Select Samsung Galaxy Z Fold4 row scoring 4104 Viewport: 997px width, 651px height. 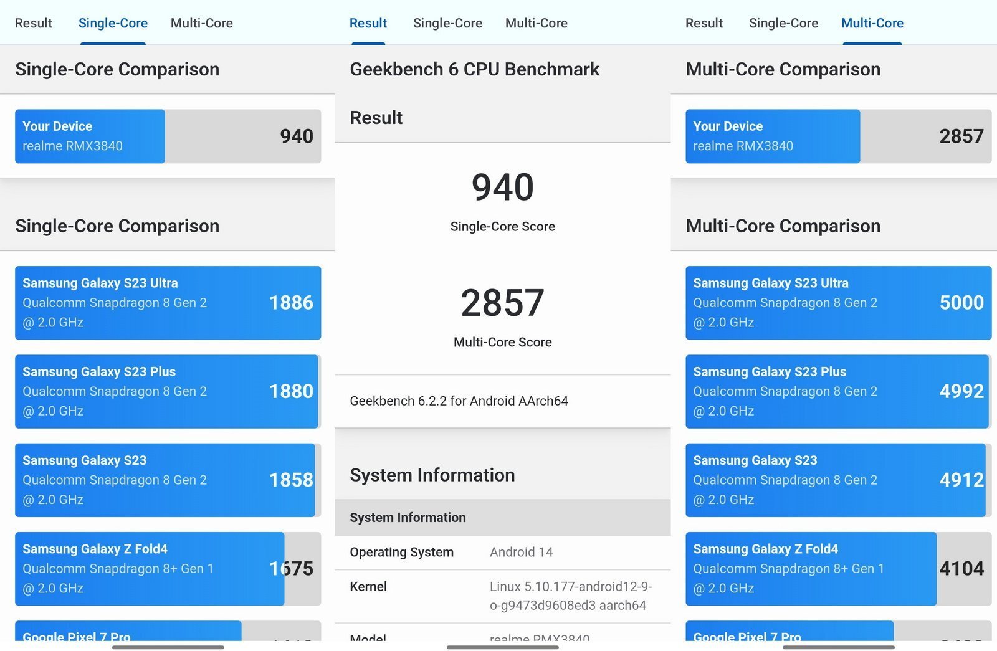(838, 569)
